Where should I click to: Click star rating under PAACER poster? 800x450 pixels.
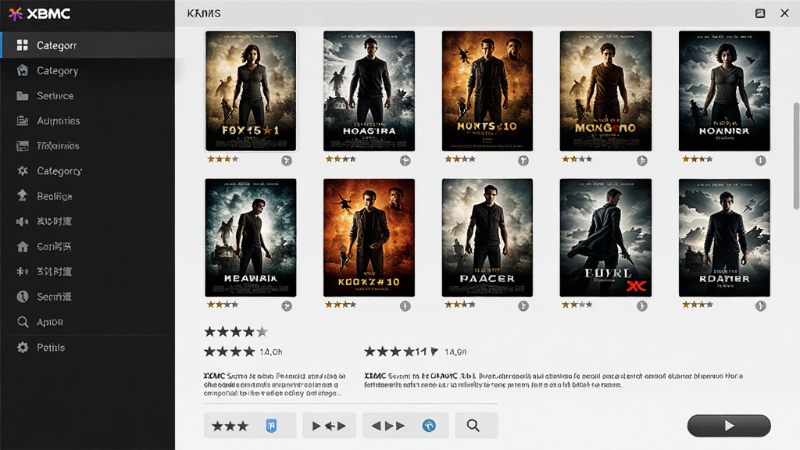pyautogui.click(x=459, y=305)
